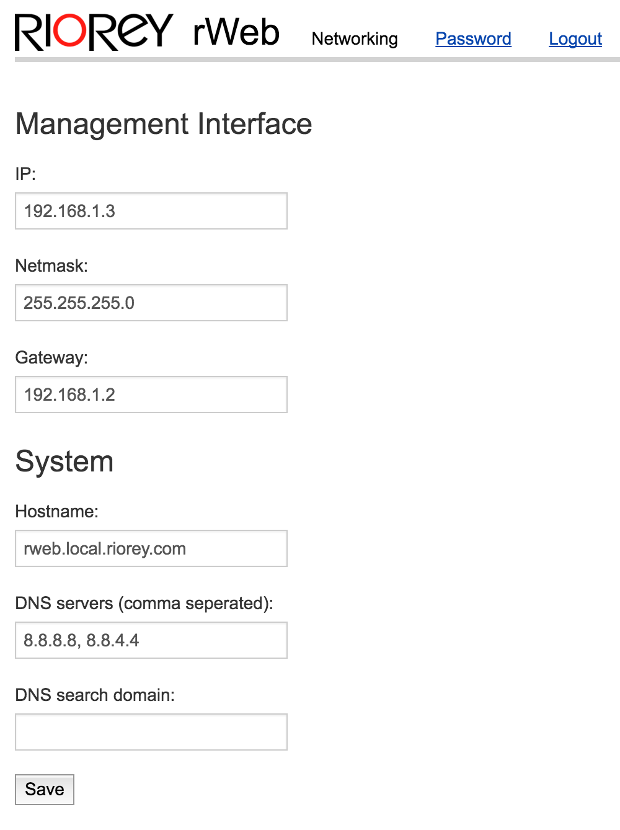Open the Password page link

pyautogui.click(x=473, y=38)
